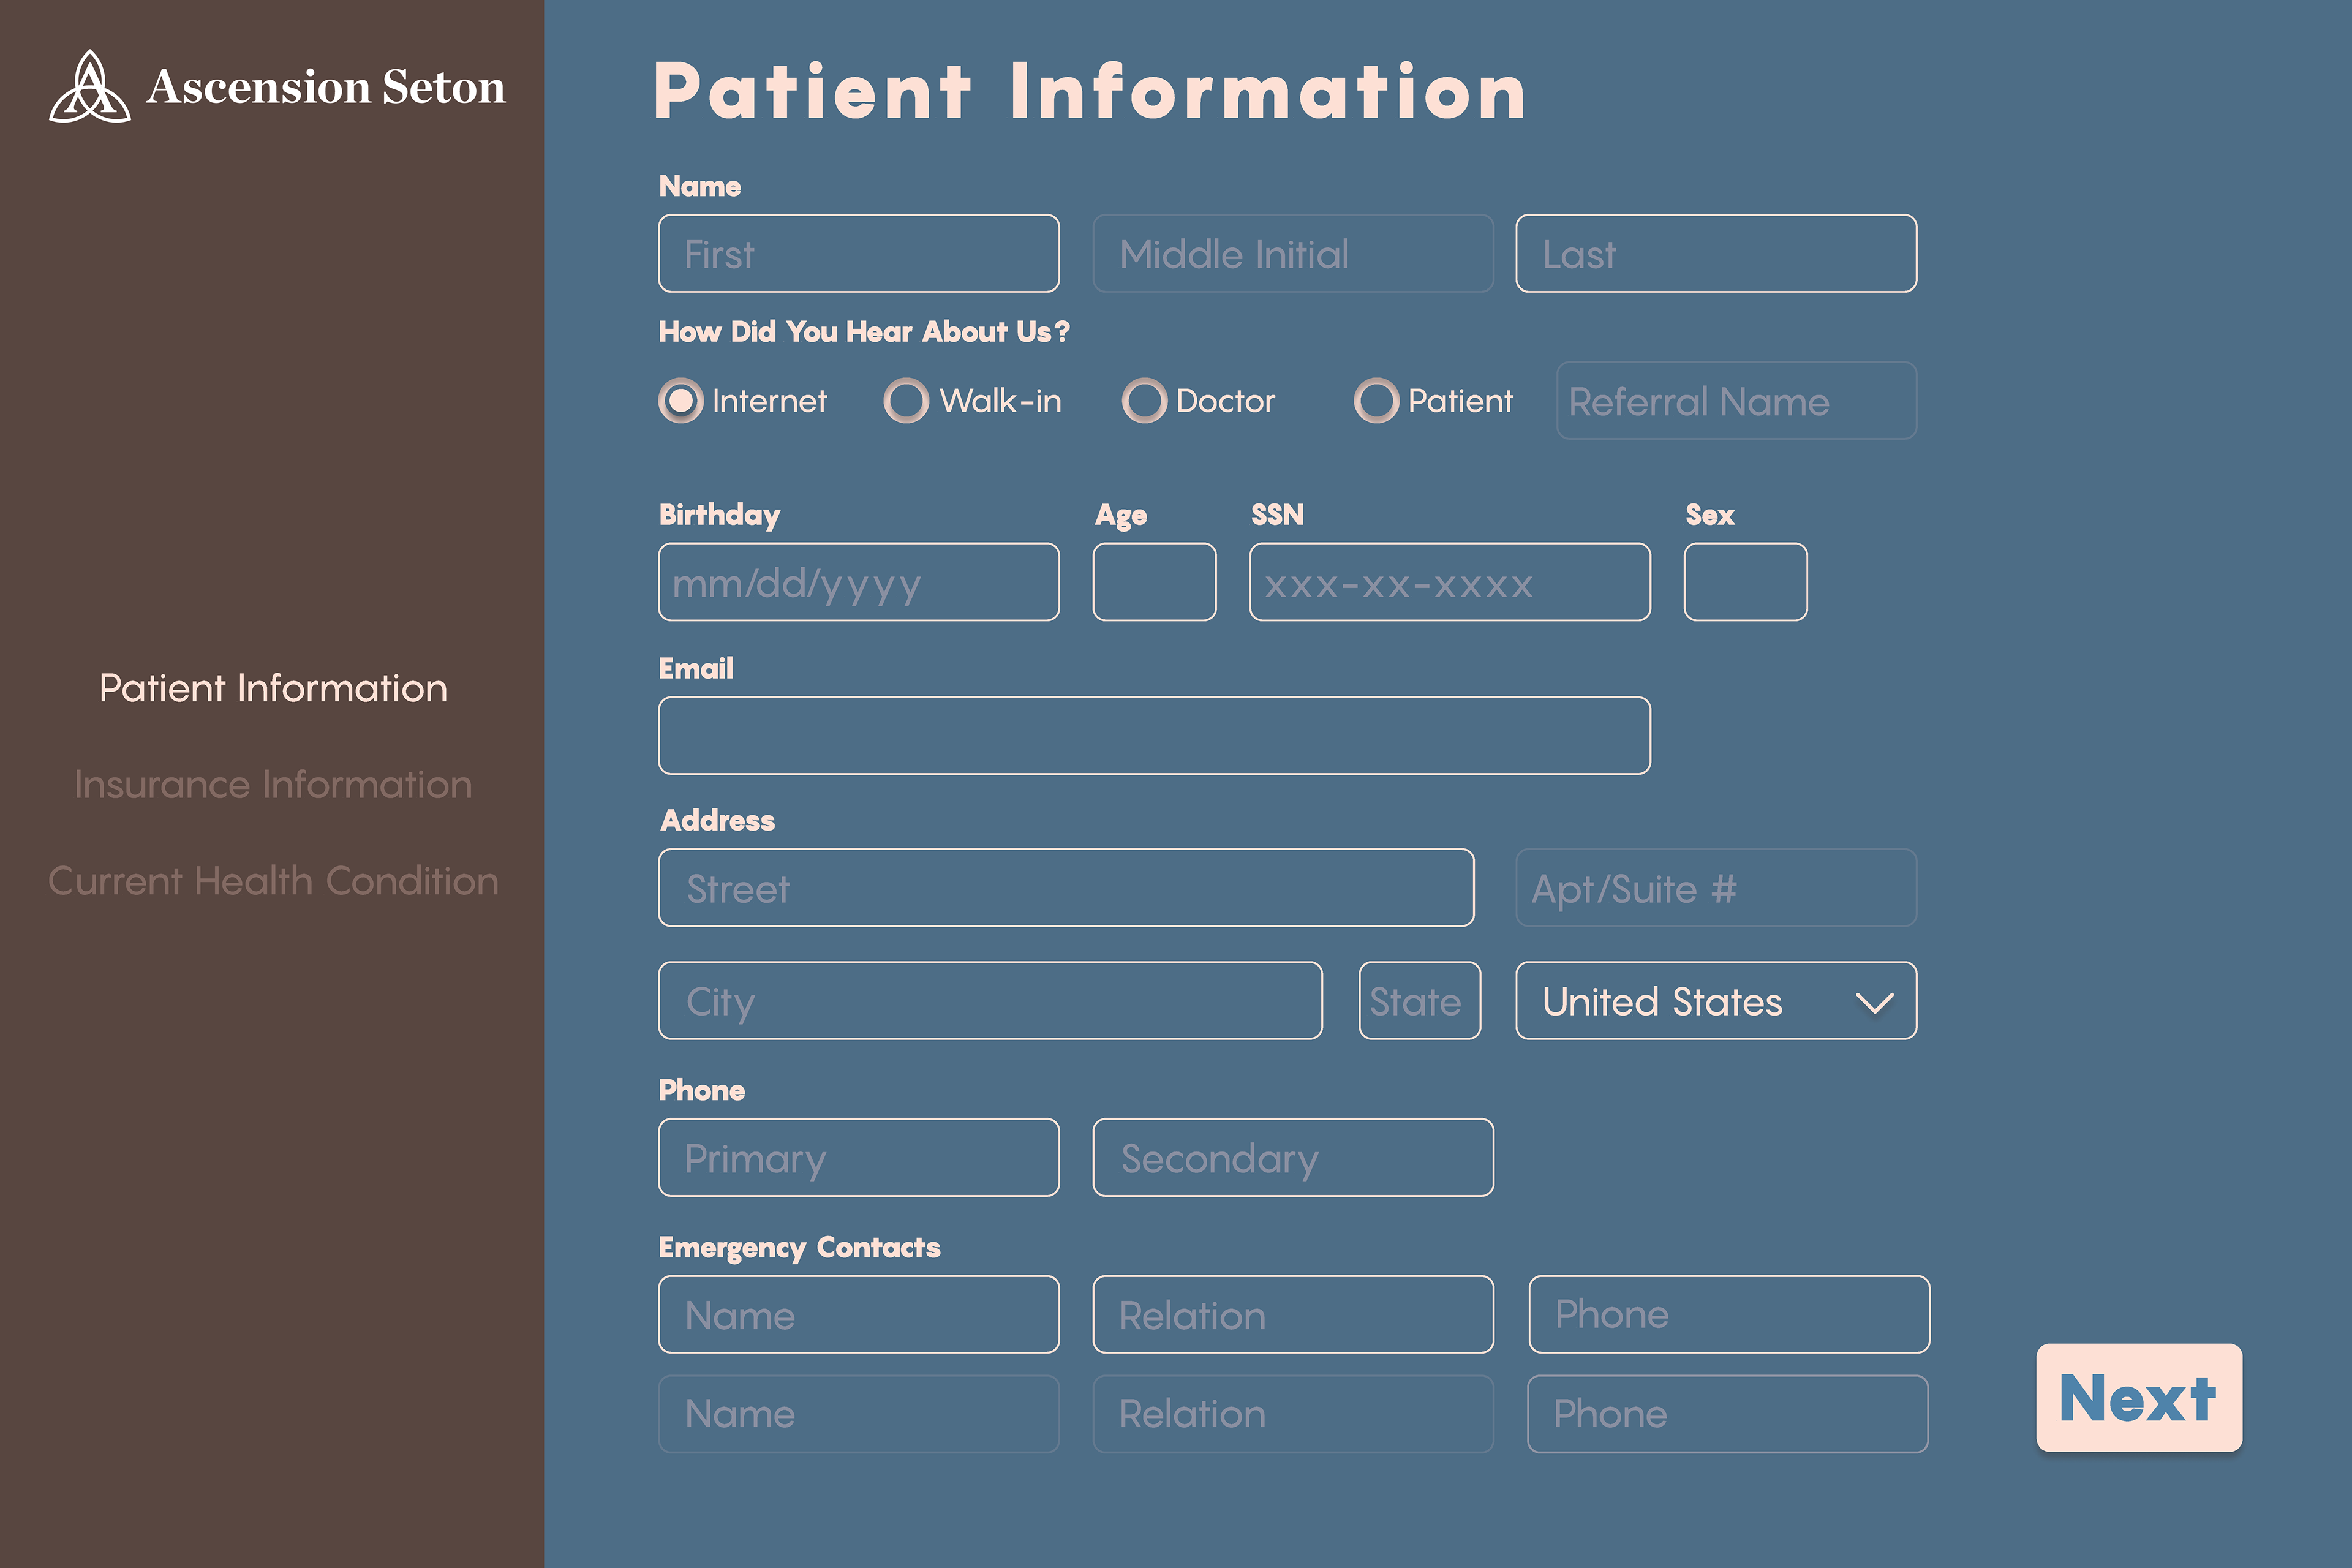Click the First name field
The width and height of the screenshot is (2352, 1568).
[x=859, y=254]
